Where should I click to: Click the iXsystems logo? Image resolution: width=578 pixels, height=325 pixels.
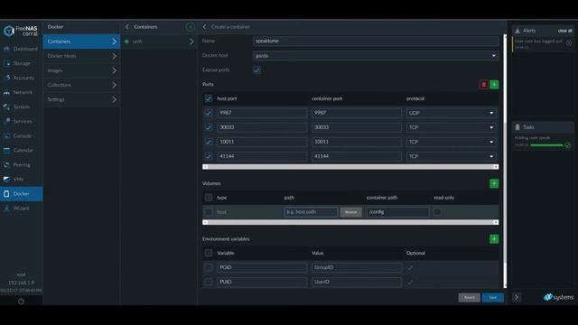558,297
